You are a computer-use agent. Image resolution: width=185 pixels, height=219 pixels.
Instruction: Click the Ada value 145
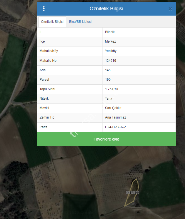pyautogui.click(x=108, y=70)
